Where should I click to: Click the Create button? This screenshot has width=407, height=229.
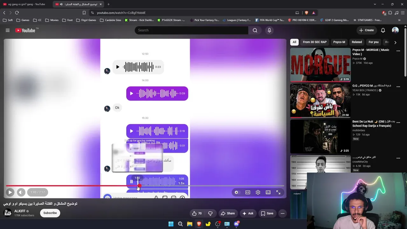point(366,30)
